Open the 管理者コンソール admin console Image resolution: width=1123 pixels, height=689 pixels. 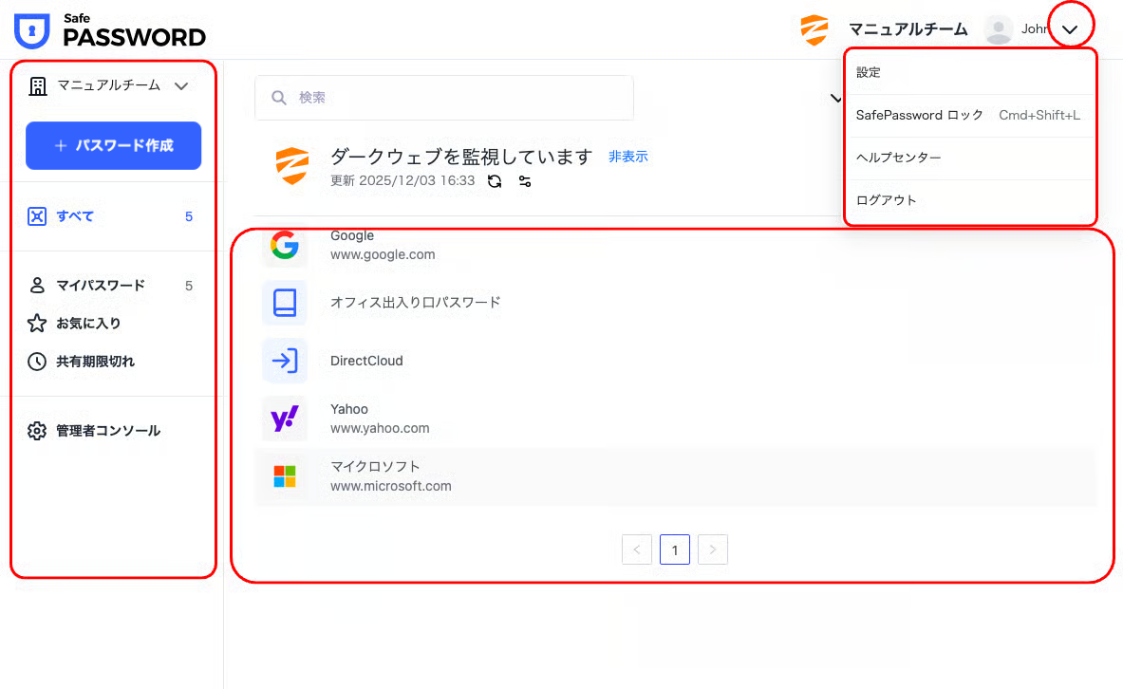click(107, 431)
